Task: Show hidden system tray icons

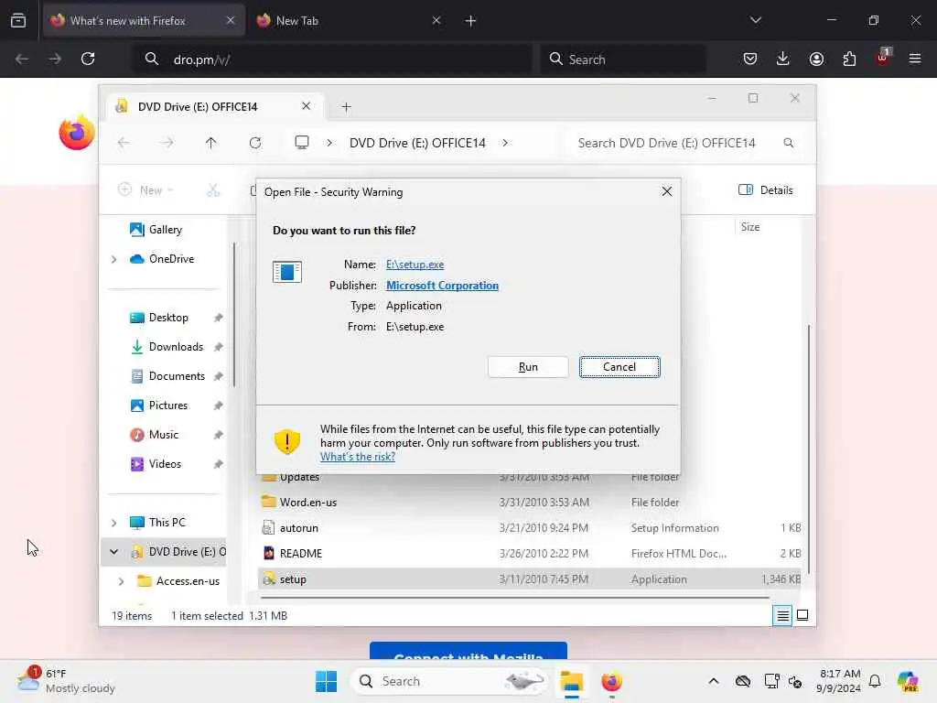Action: coord(714,681)
